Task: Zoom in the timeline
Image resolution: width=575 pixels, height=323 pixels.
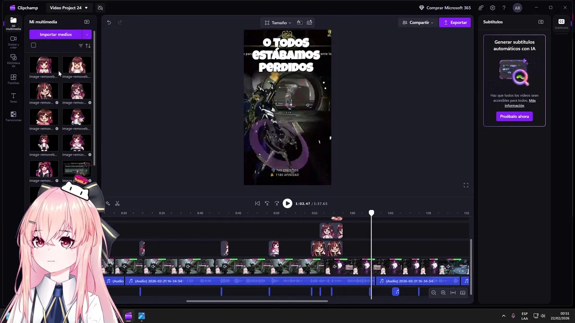Action: click(x=443, y=293)
